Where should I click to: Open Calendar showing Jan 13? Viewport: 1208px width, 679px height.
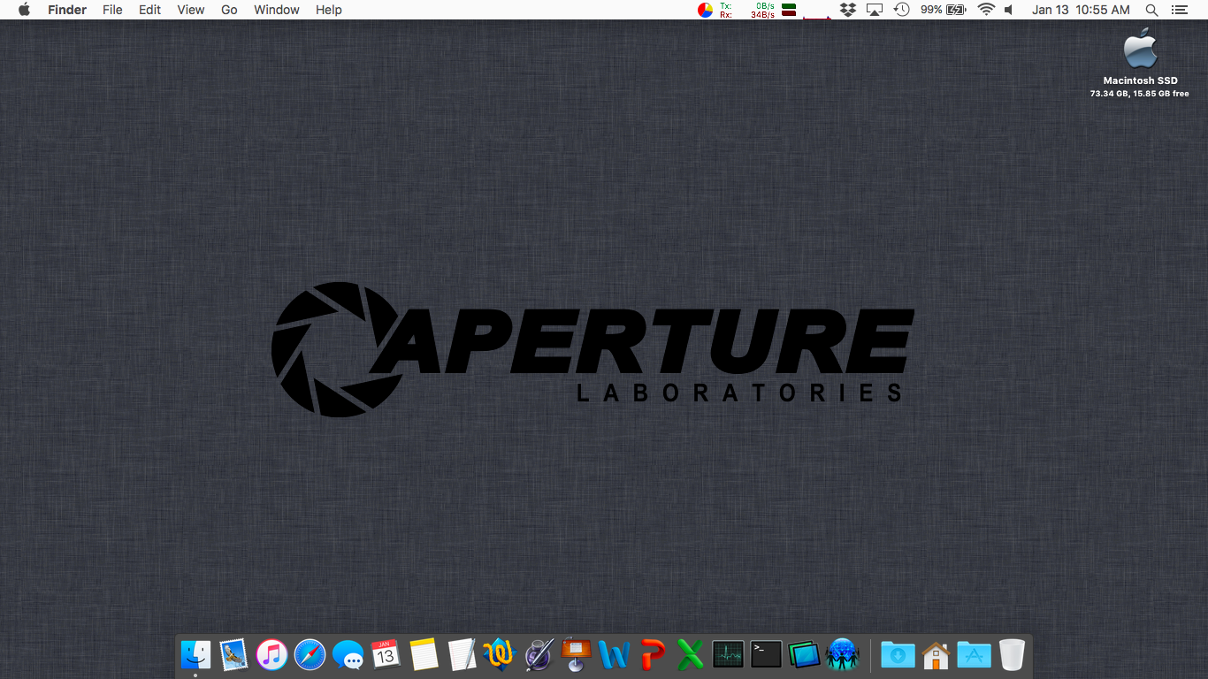(386, 655)
